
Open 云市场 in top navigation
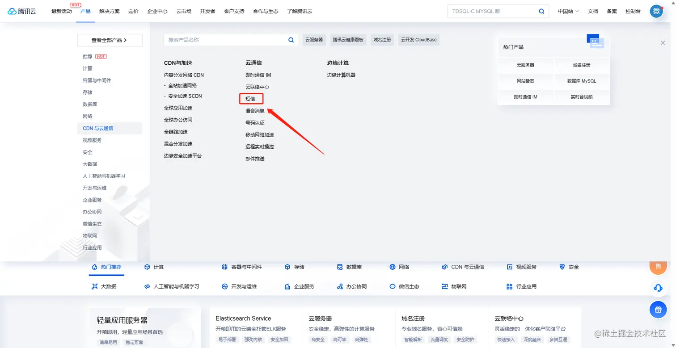click(184, 11)
